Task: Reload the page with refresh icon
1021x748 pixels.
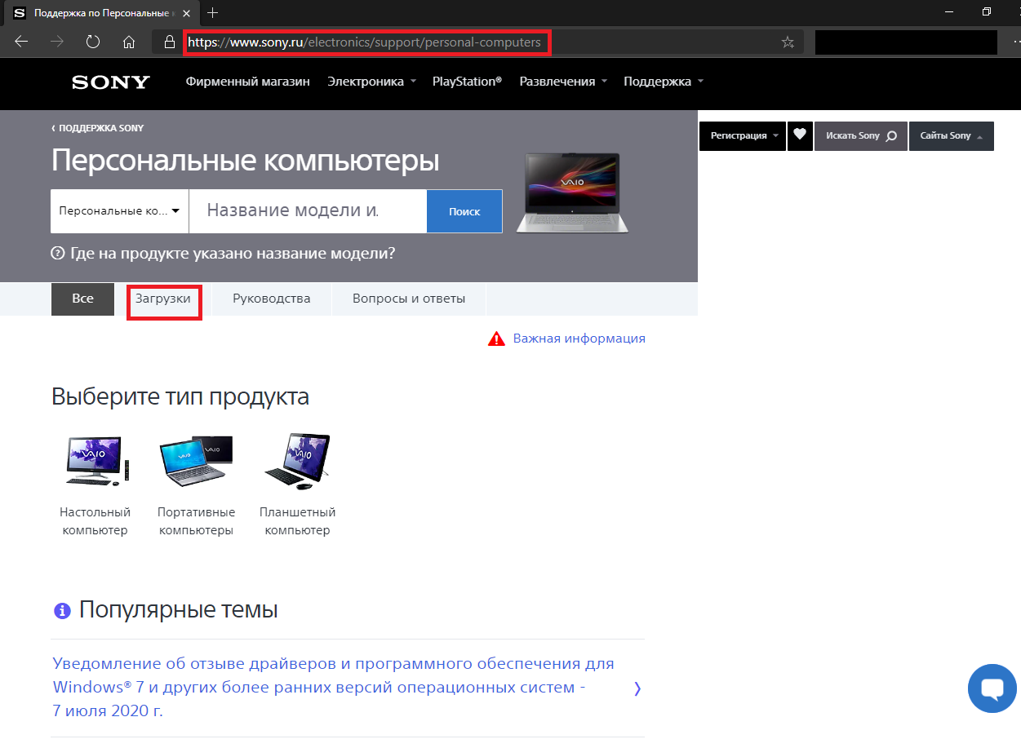Action: coord(93,42)
